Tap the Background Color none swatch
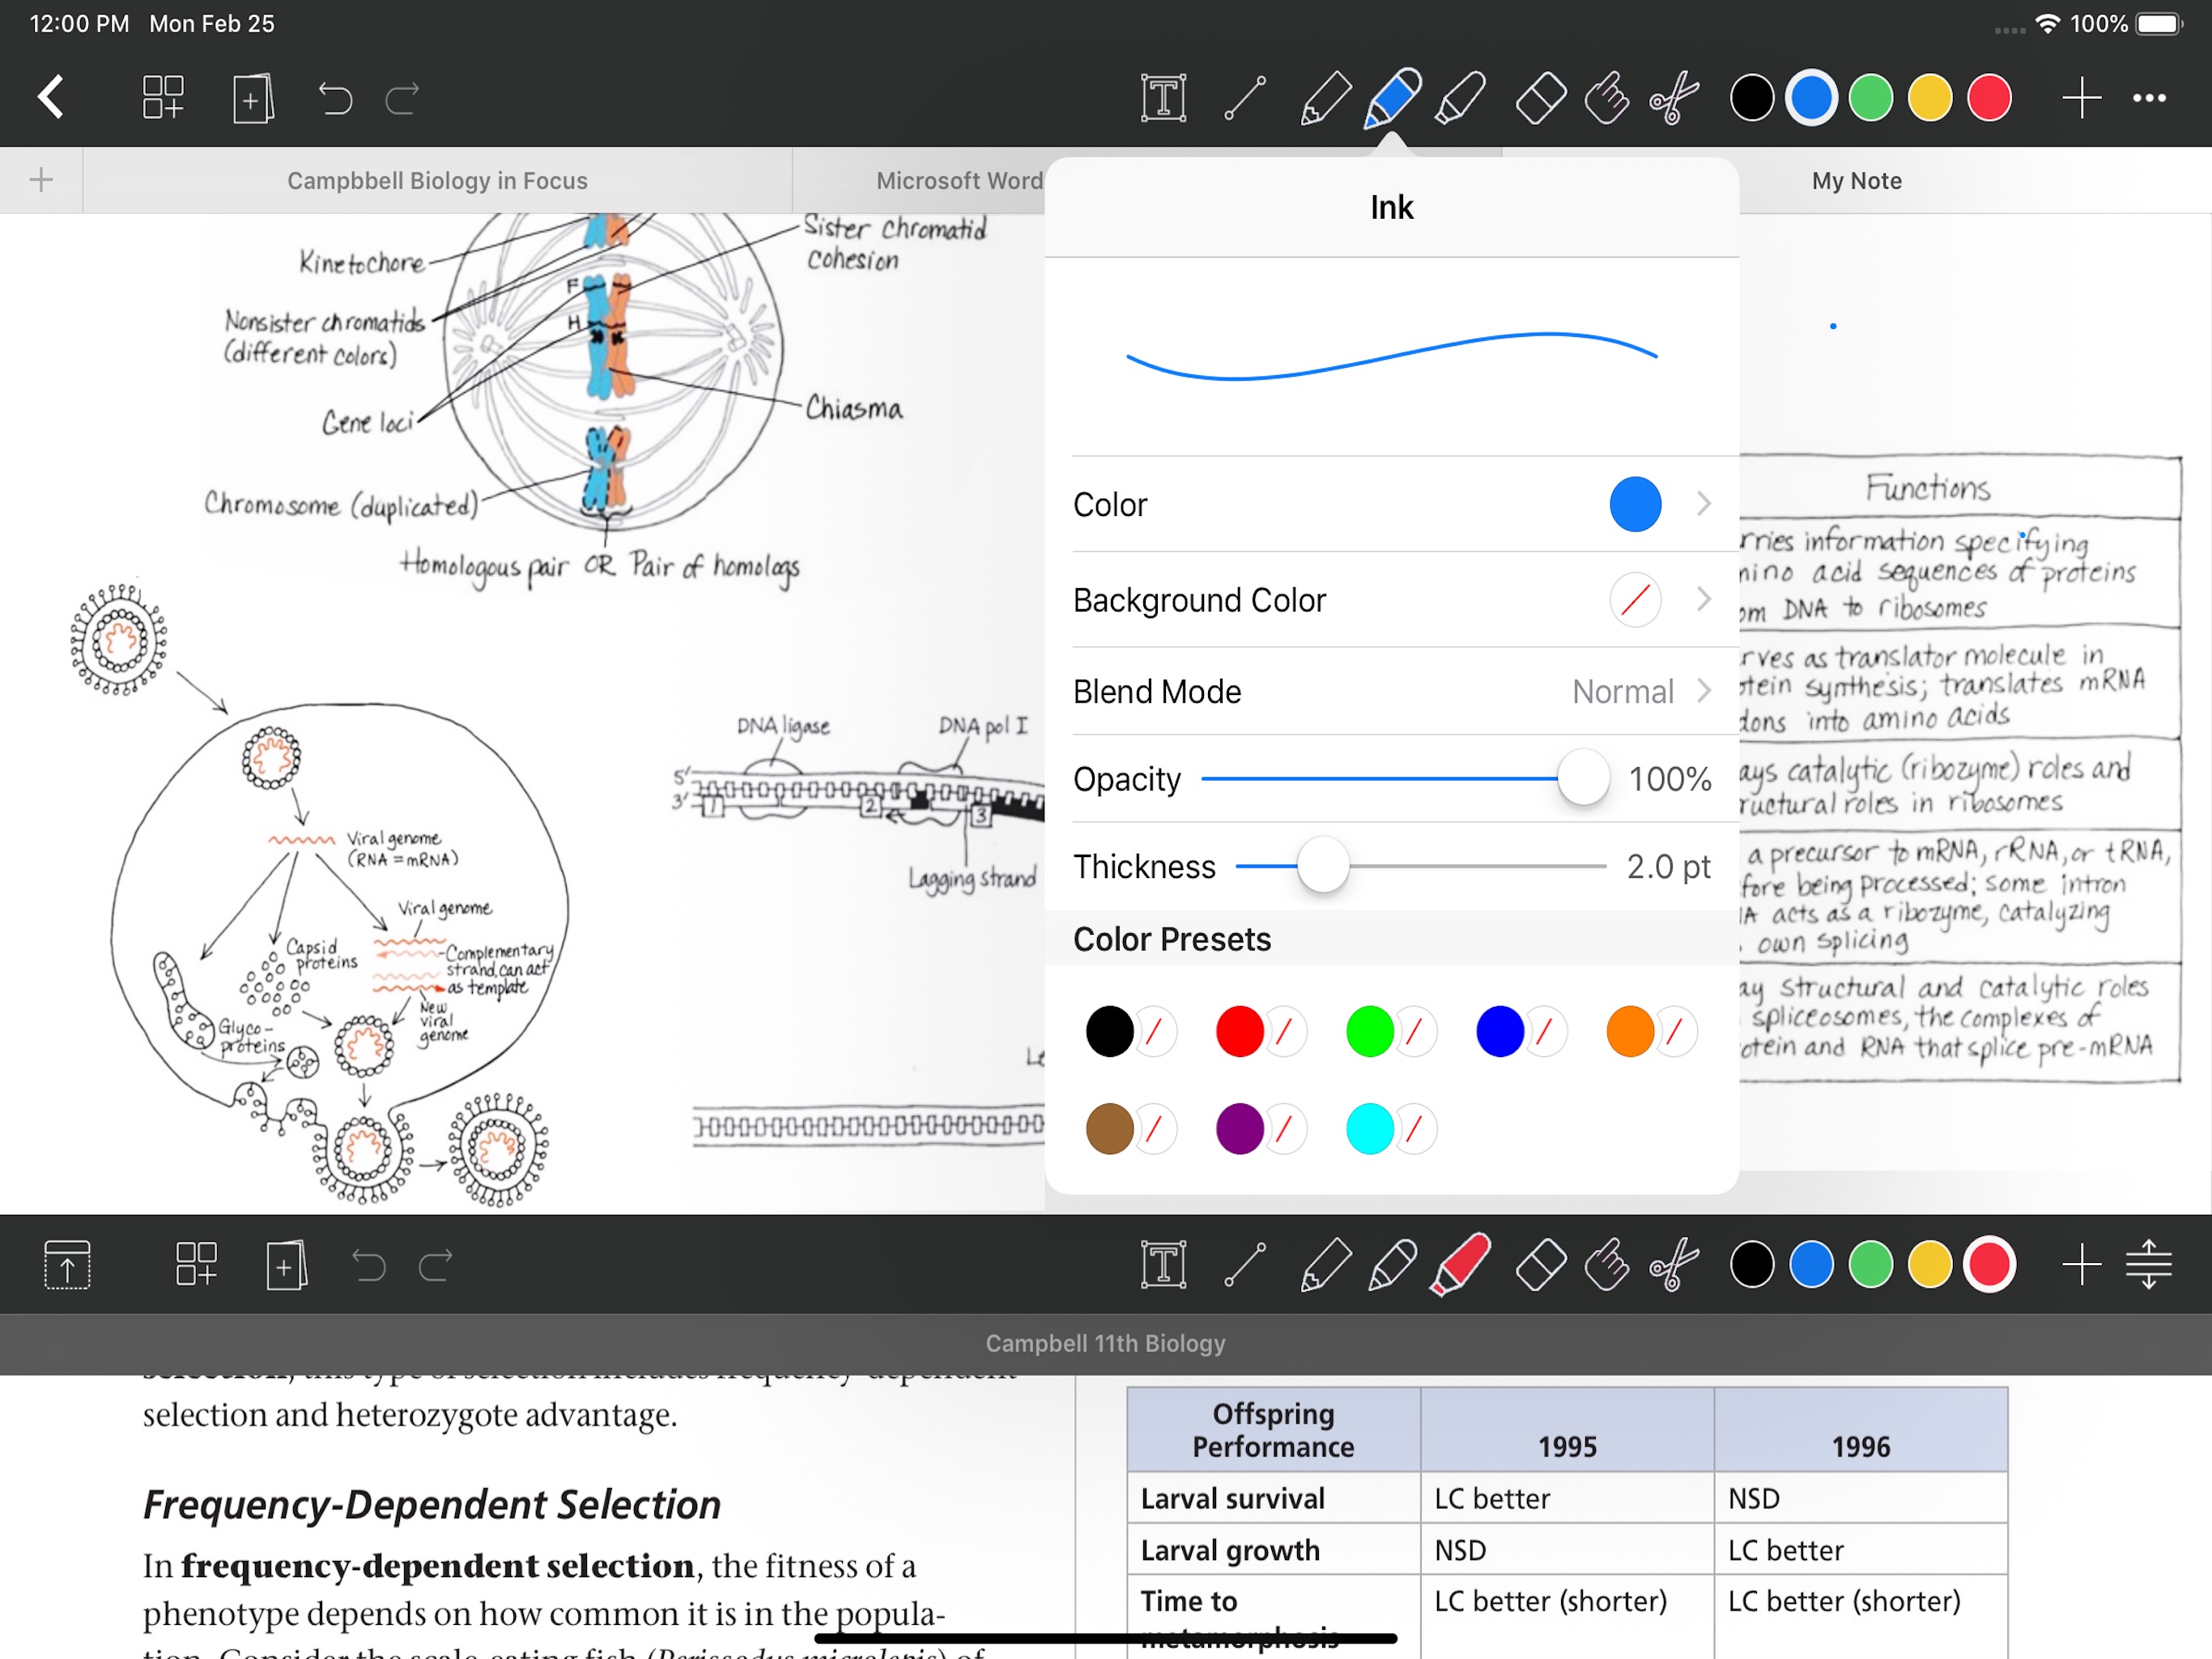Viewport: 2212px width, 1659px height. pos(1635,599)
